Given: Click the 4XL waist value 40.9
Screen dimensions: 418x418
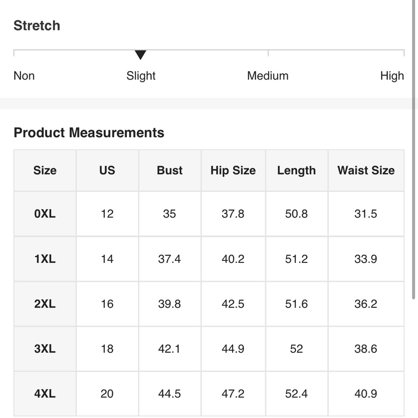Looking at the screenshot, I should (x=366, y=394).
